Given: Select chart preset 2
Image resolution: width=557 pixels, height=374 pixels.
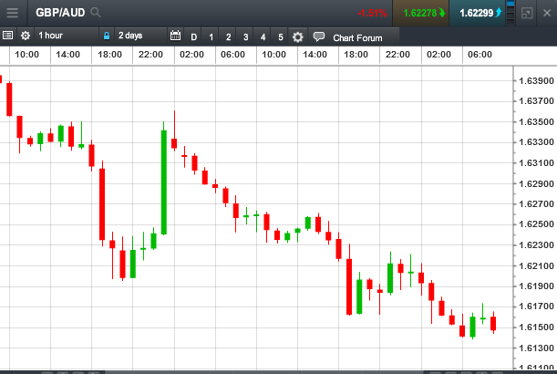Looking at the screenshot, I should coord(229,37).
